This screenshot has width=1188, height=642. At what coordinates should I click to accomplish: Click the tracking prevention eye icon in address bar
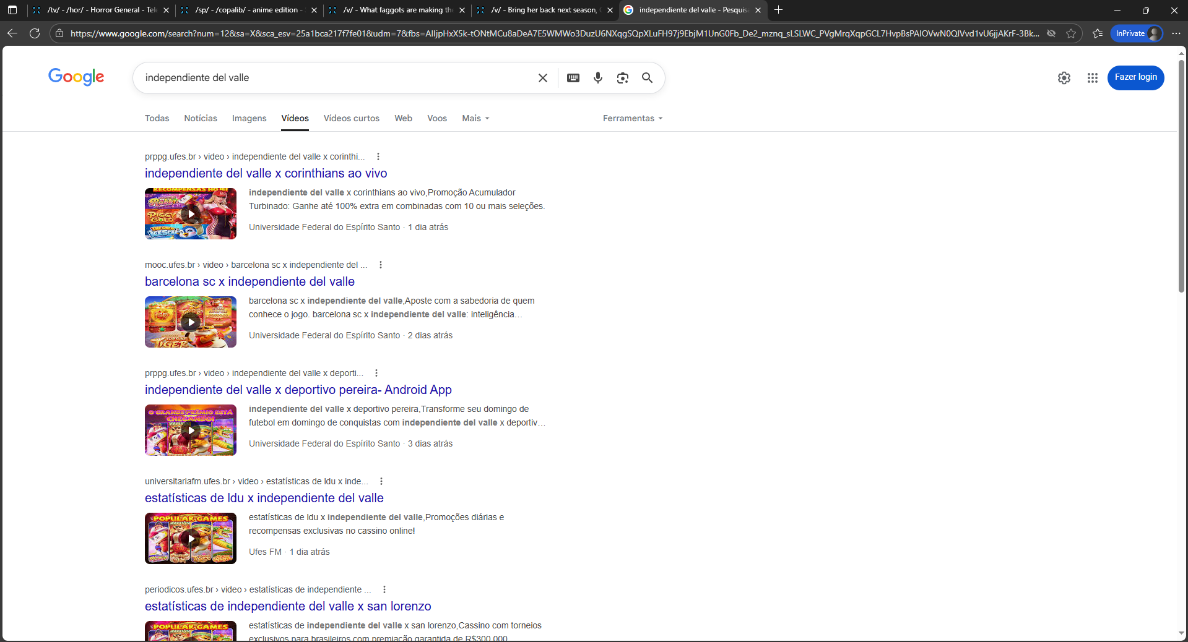(1051, 33)
